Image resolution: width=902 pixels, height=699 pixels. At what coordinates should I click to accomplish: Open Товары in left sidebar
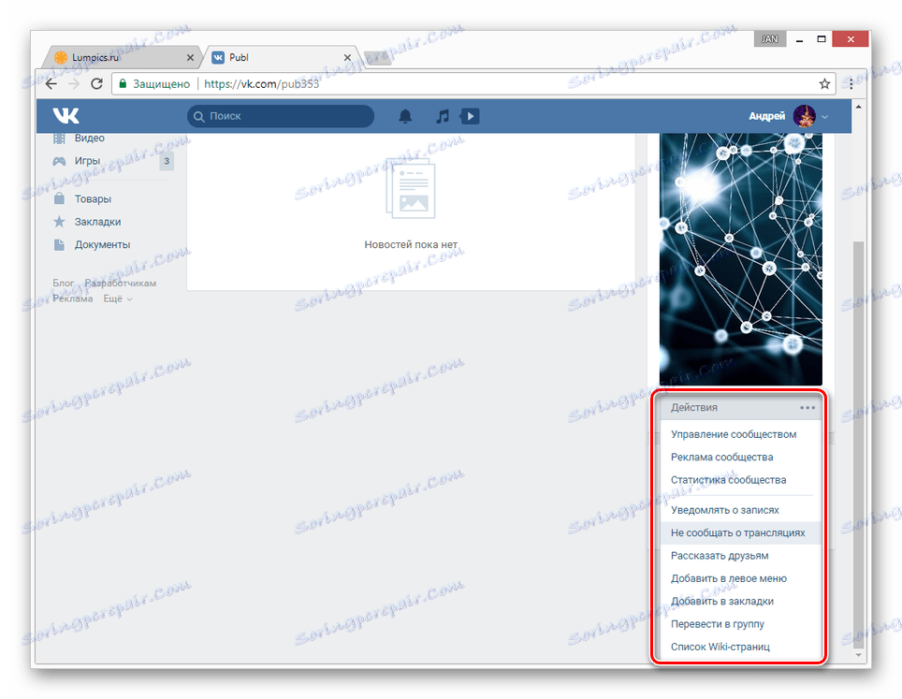click(93, 199)
